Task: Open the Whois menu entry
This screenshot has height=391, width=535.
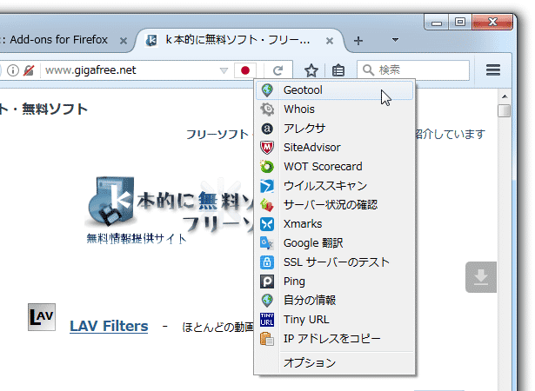Action: 334,109
